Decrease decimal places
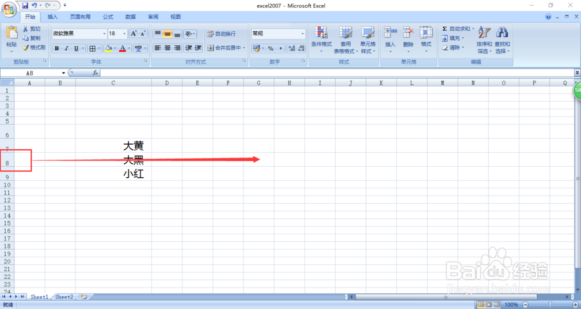Screen dimensions: 581x309 tap(301, 48)
